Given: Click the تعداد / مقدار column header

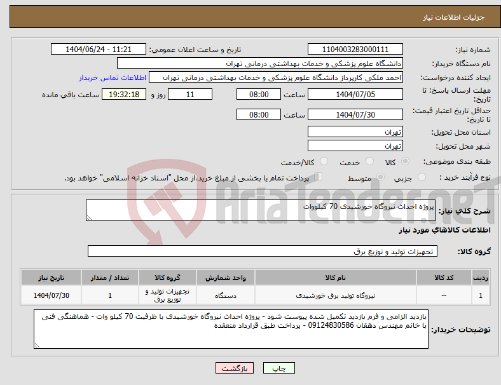Looking at the screenshot, I should coord(110,278).
